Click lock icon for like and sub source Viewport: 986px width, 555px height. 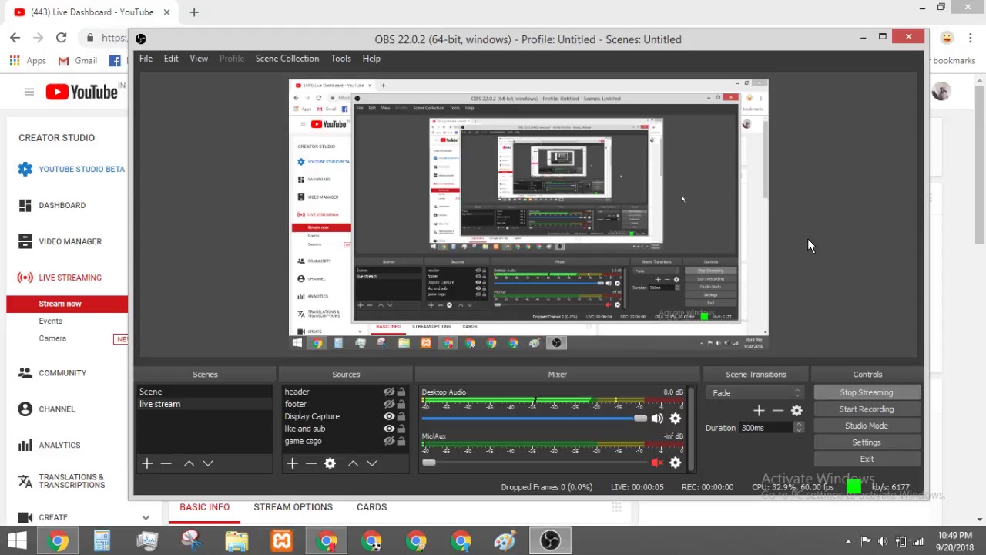(x=401, y=429)
